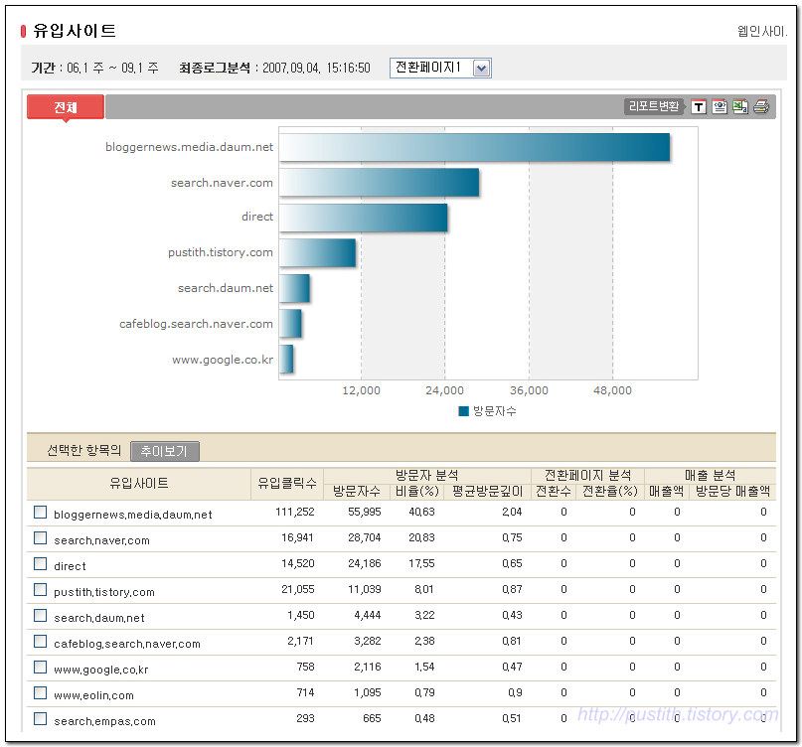The width and height of the screenshot is (802, 747).
Task: Click the 2,116 visitor count cell
Action: tap(368, 667)
